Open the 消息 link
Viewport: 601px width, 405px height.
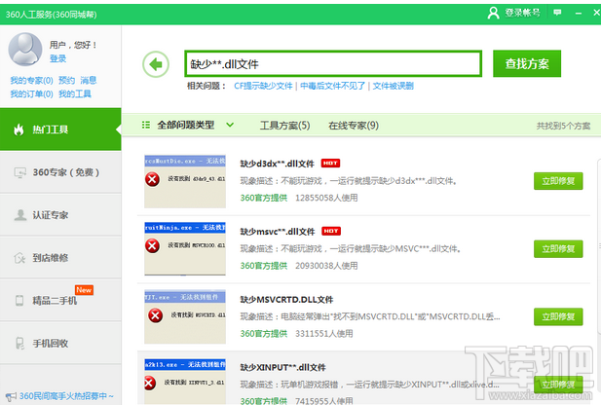89,81
